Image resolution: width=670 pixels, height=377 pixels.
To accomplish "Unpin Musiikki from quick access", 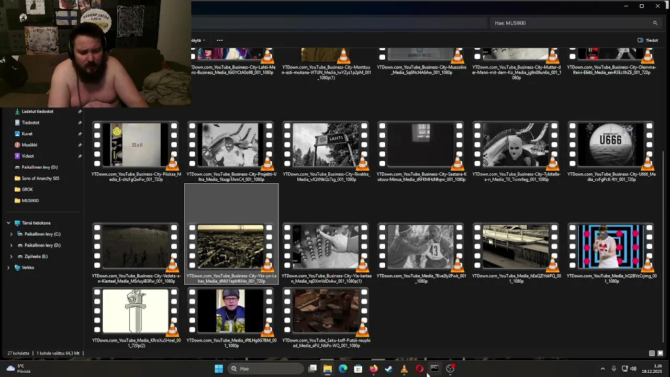I will [x=80, y=145].
